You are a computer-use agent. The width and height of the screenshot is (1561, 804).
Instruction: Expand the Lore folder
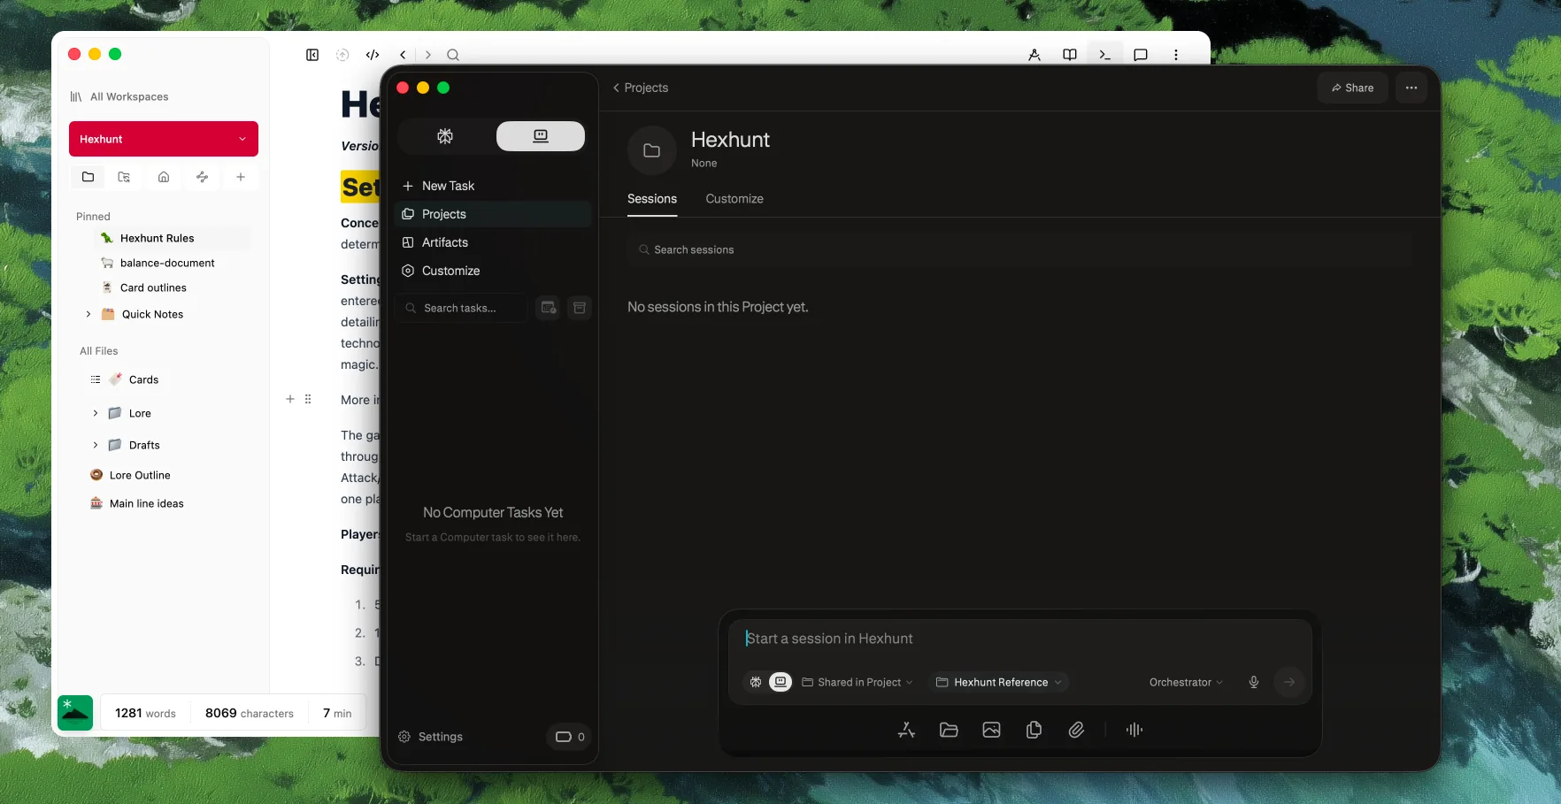96,413
